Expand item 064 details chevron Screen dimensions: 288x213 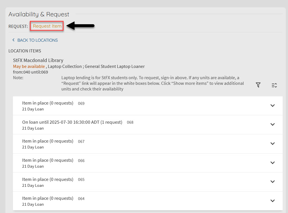tap(272, 201)
